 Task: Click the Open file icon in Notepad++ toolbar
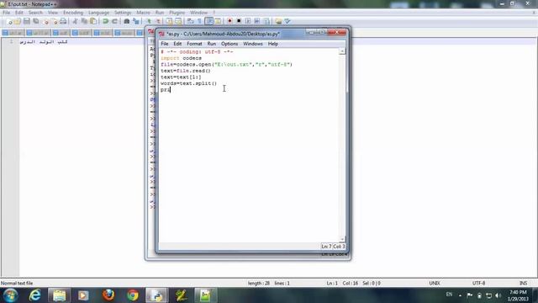18,21
